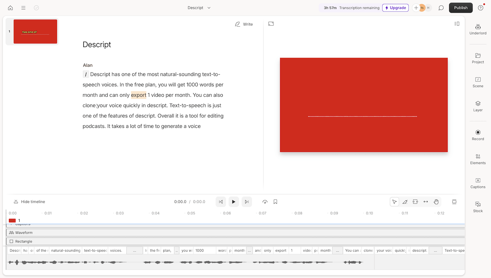Choose the Range selection tool

pyautogui.click(x=415, y=202)
